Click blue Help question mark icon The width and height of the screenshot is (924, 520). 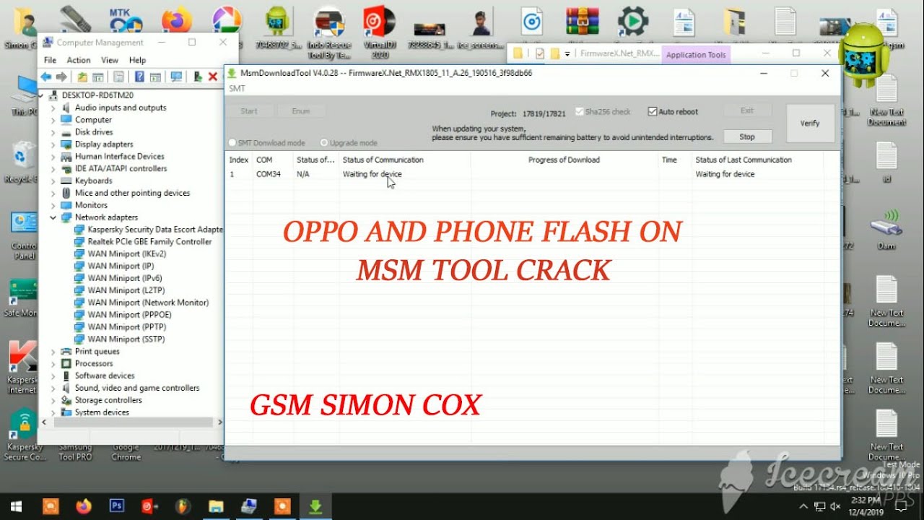coord(139,77)
